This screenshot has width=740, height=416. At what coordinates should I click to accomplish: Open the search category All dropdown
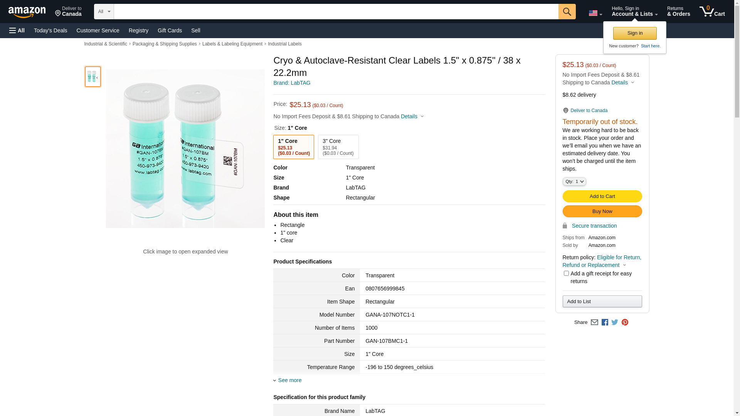tap(104, 12)
